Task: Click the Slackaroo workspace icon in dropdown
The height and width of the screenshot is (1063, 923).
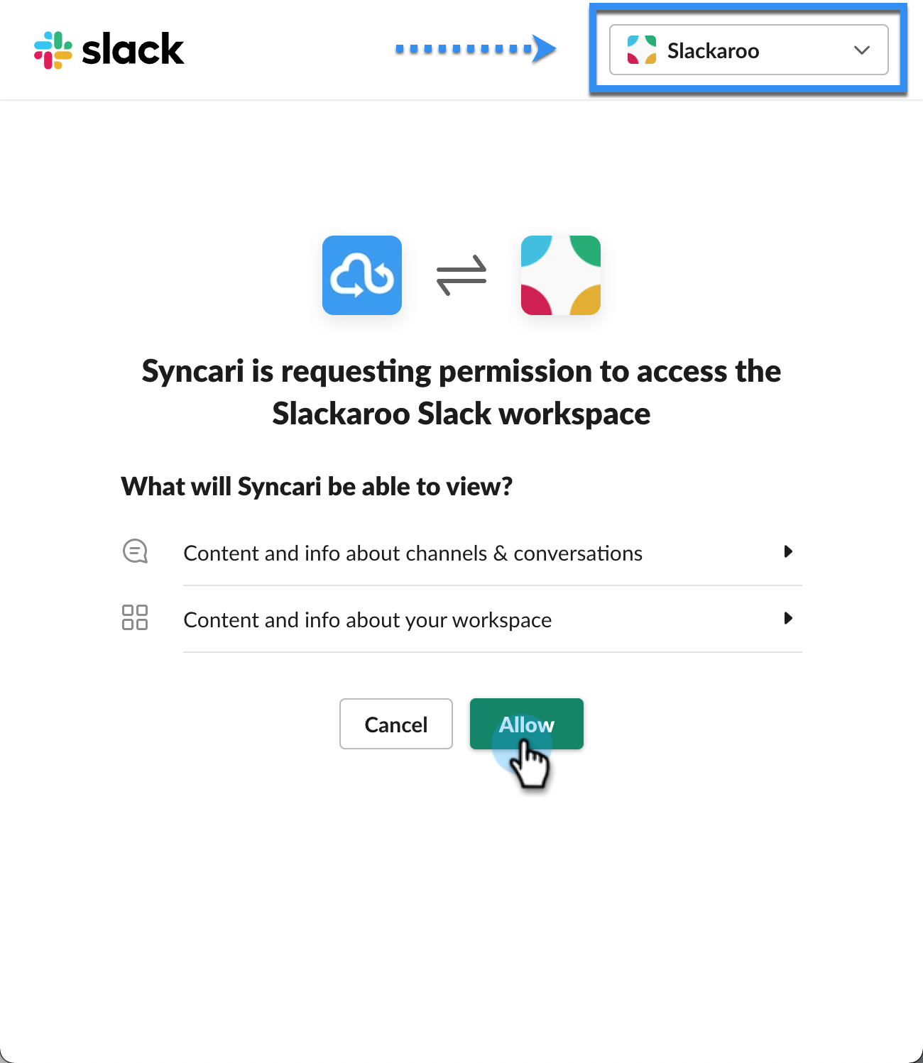Action: pos(642,50)
